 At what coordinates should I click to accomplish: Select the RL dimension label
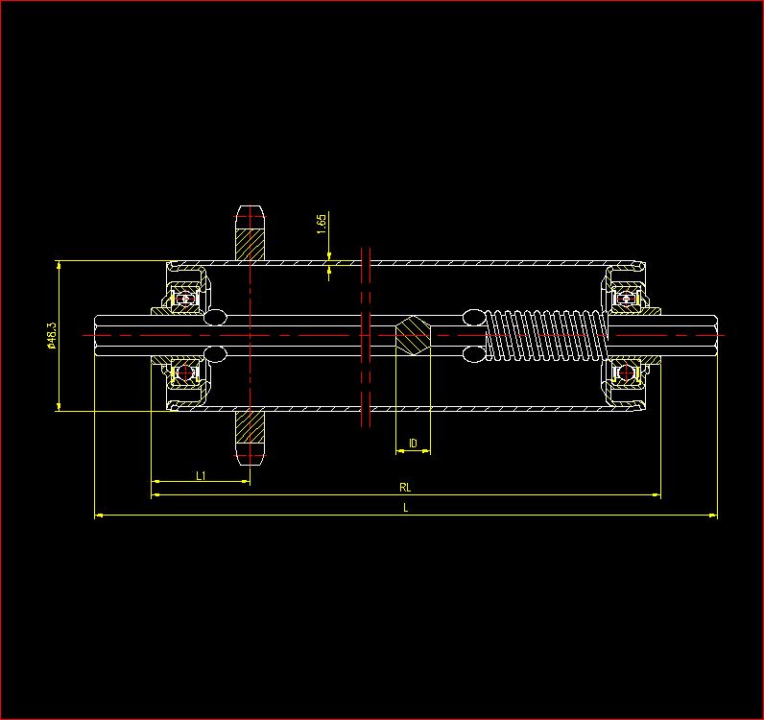[405, 489]
